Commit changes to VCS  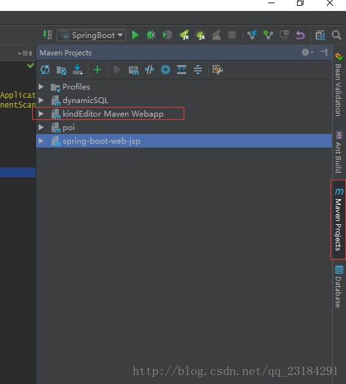pyautogui.click(x=268, y=35)
